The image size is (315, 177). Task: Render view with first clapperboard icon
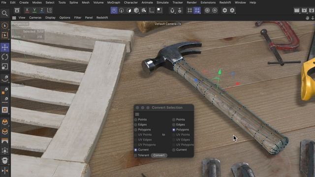(297, 10)
